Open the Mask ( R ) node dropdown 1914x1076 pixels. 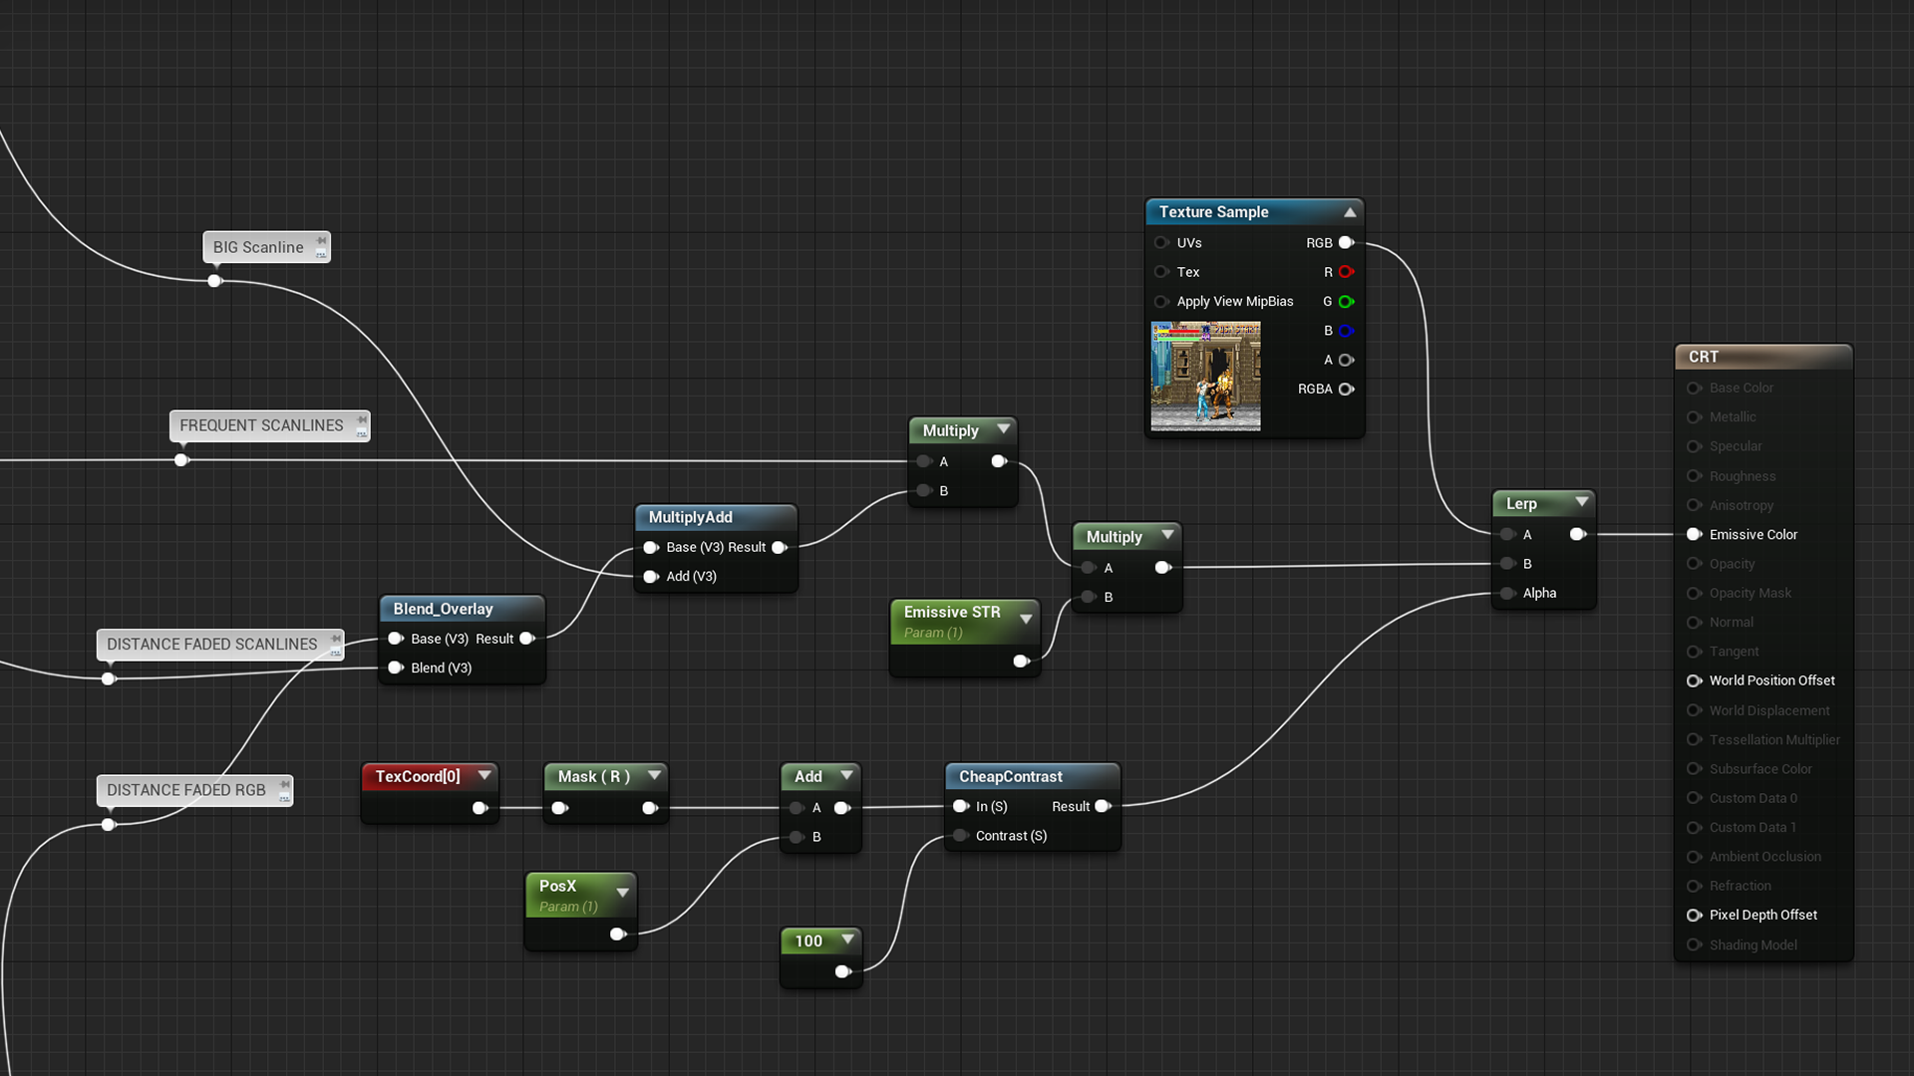click(655, 775)
